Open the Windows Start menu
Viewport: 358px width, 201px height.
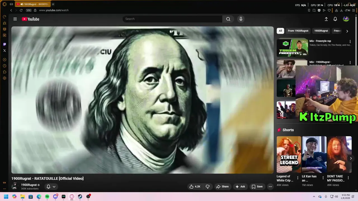point(6,197)
